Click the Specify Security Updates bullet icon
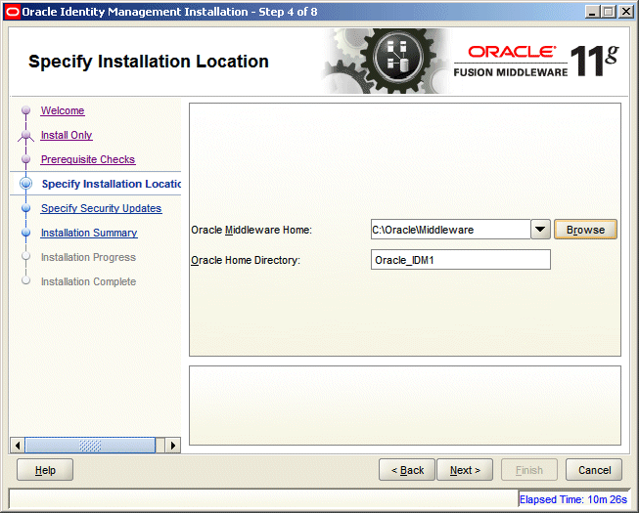Image resolution: width=639 pixels, height=513 pixels. point(26,208)
